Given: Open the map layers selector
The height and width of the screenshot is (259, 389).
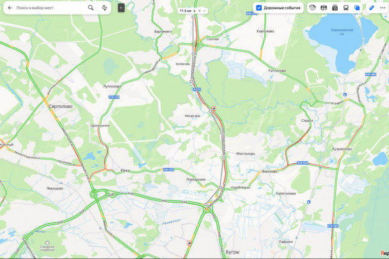Looking at the screenshot, I should [357, 8].
